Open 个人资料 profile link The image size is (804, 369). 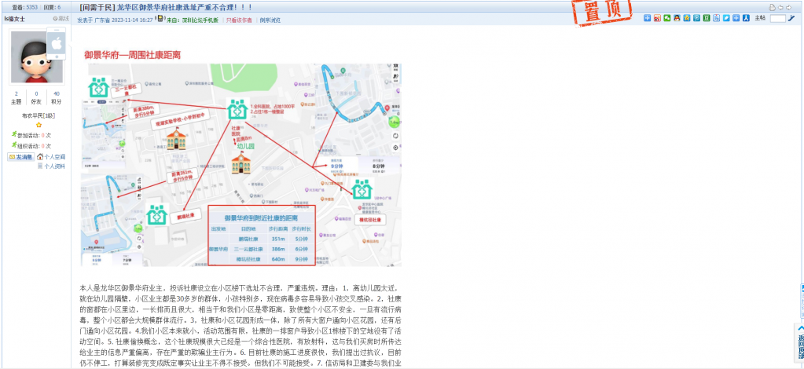tap(53, 166)
